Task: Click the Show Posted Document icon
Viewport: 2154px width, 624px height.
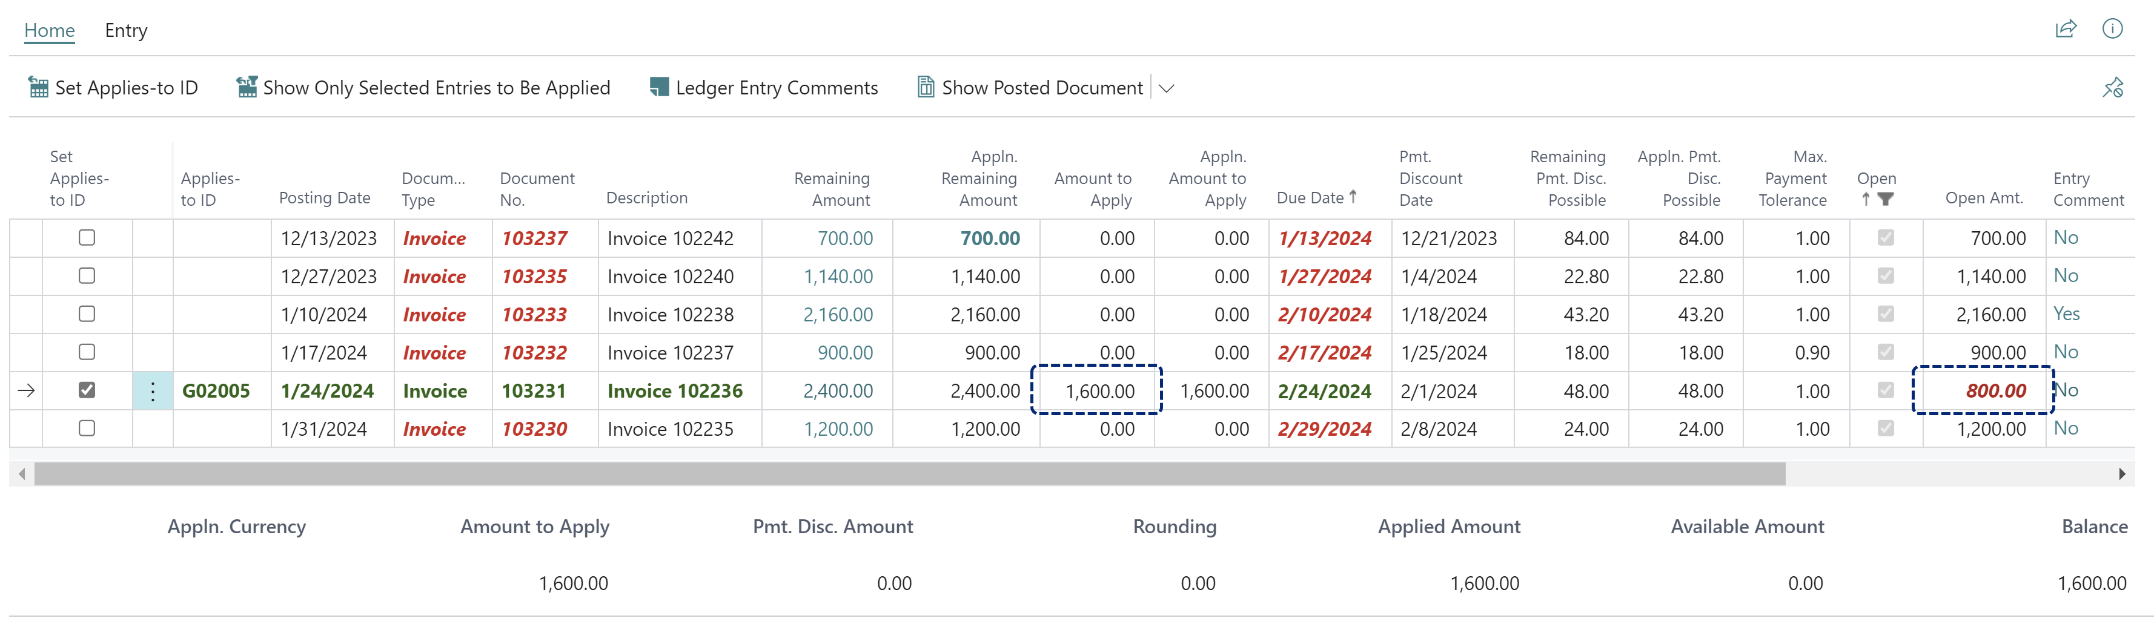Action: [925, 87]
